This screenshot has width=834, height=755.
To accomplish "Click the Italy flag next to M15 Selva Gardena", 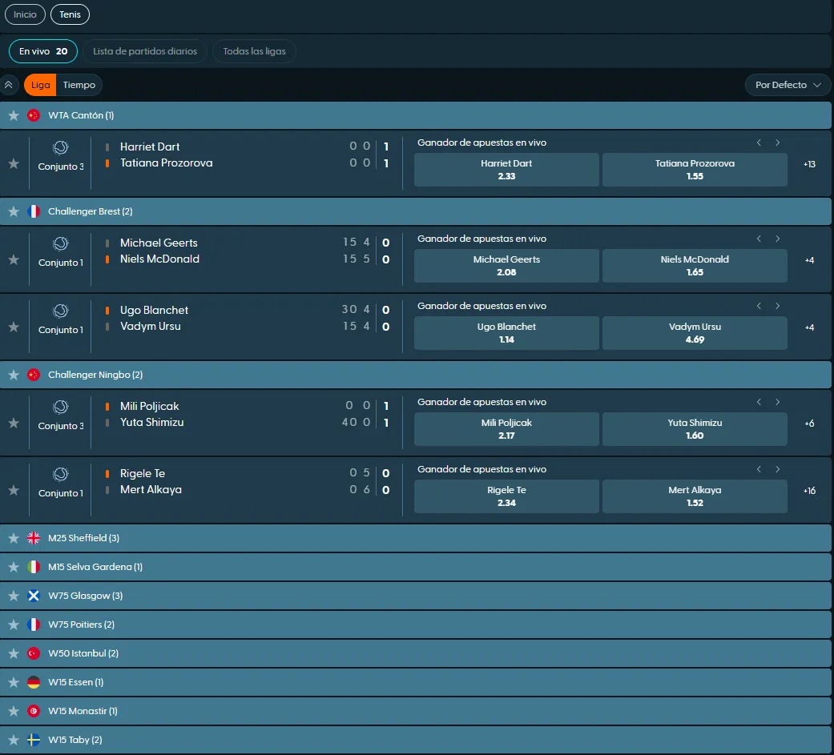I will point(34,567).
